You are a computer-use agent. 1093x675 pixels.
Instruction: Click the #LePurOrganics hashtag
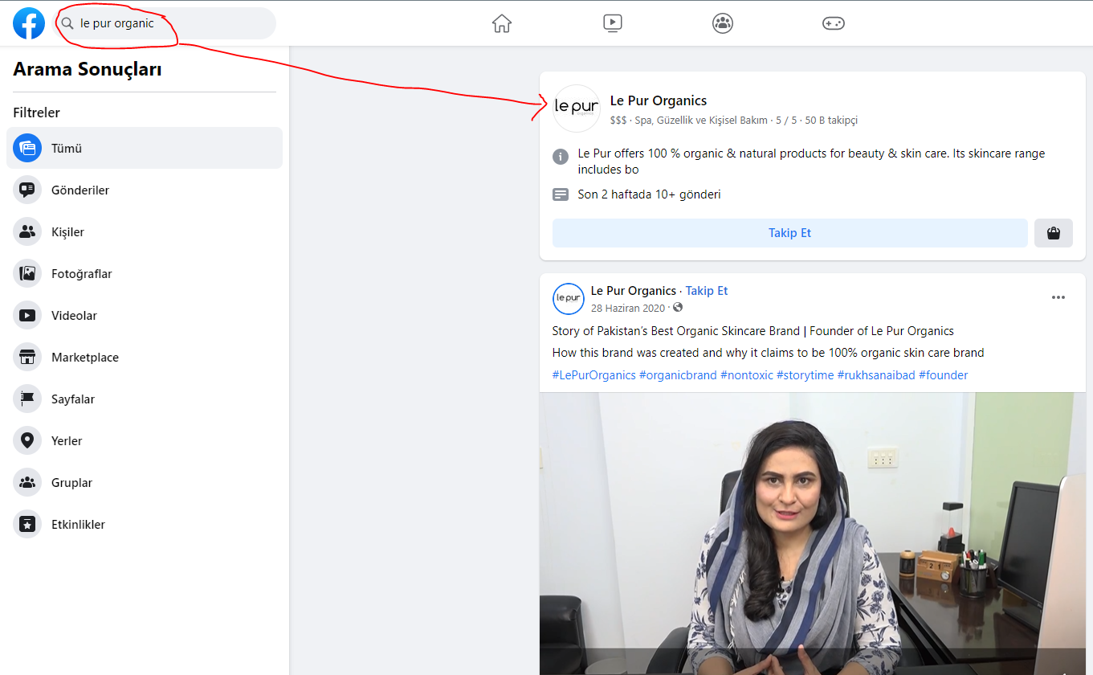coord(594,375)
